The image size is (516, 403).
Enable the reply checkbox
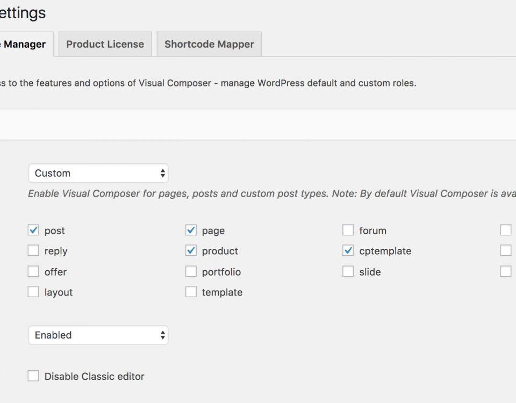point(33,250)
